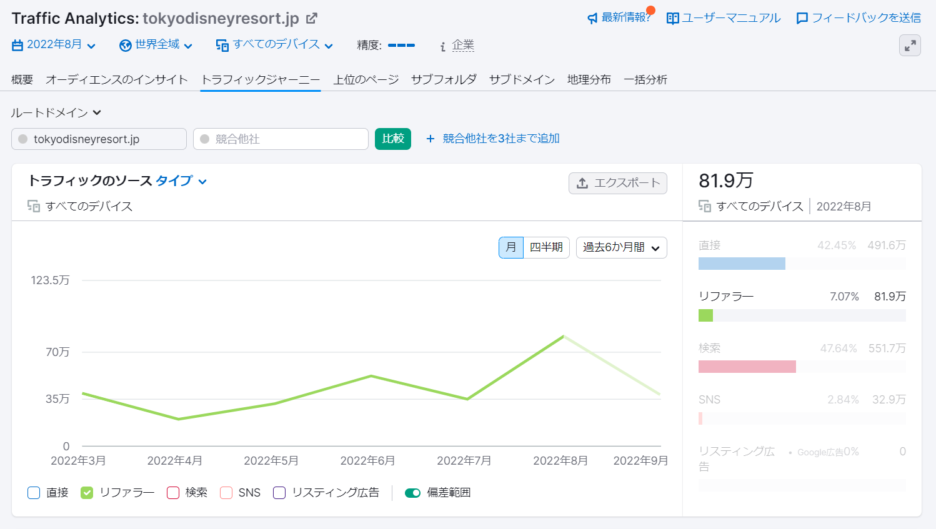Select the リスティング広告 row in traffic sources
Viewport: 936px width, 529px height.
(x=802, y=467)
